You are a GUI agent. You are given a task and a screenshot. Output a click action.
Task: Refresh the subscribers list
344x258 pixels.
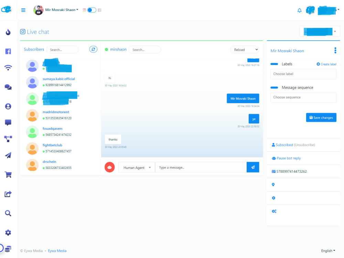pyautogui.click(x=93, y=49)
